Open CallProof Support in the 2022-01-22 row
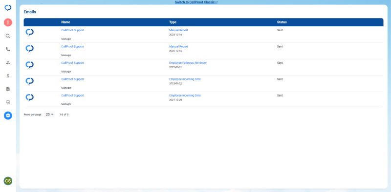Screen dimensions: 391x192 click(72, 79)
